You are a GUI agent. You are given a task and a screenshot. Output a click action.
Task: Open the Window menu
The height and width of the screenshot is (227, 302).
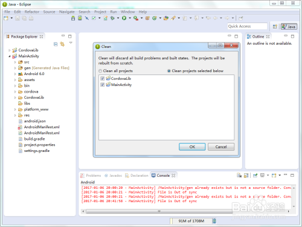pos(127,12)
